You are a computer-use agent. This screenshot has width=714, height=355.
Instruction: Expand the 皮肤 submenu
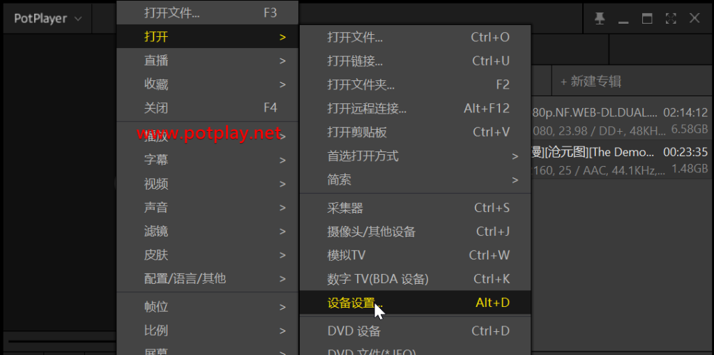208,255
